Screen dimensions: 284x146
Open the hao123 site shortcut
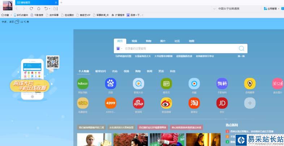point(83,83)
